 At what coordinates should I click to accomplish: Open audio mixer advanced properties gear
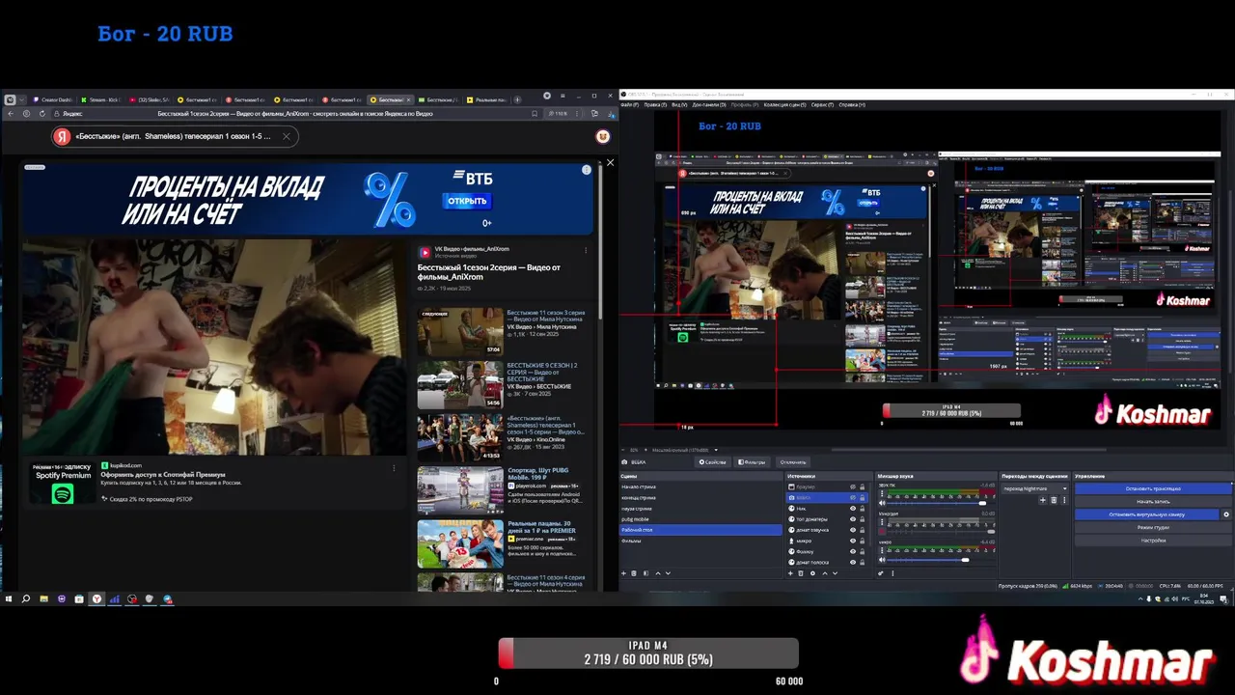point(881,572)
